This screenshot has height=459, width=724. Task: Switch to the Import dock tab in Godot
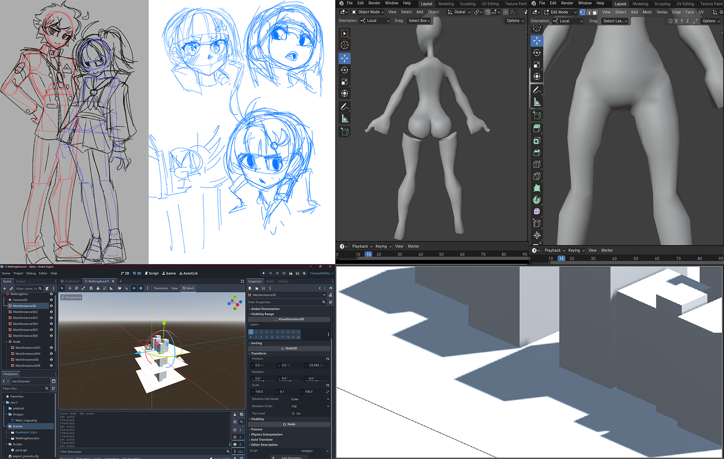pos(21,282)
